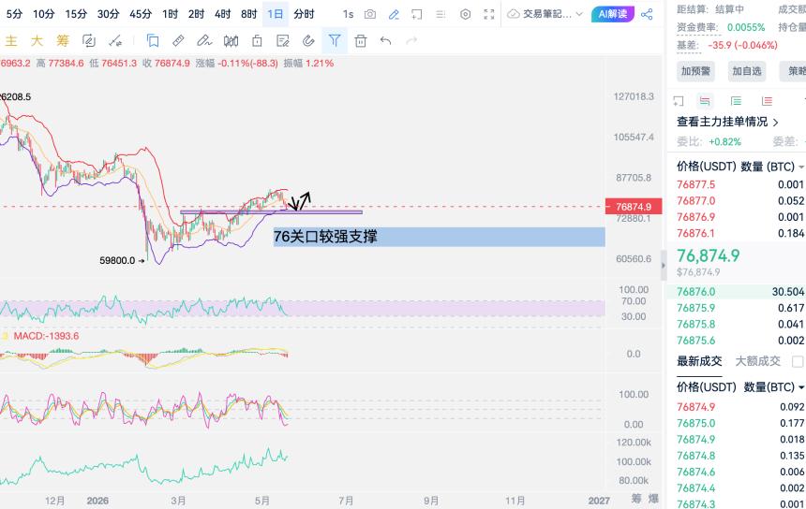The height and width of the screenshot is (509, 806).
Task: Select 2时 timeframe
Action: click(x=197, y=14)
